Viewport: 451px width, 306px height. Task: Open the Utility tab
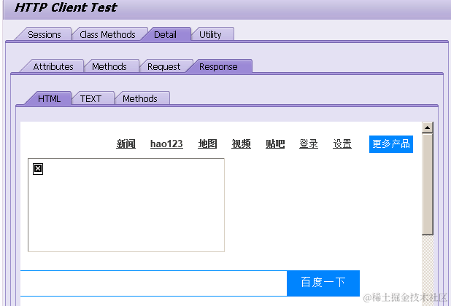pyautogui.click(x=210, y=35)
